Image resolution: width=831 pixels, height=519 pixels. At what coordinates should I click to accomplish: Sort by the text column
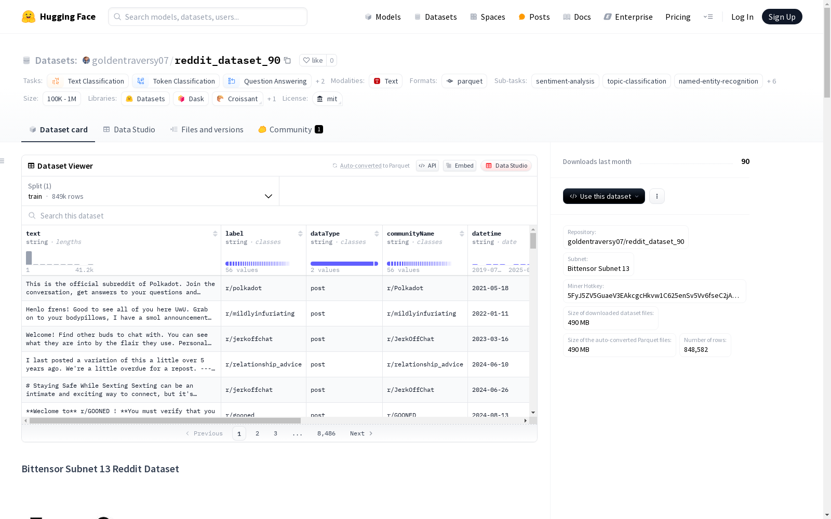(x=215, y=234)
